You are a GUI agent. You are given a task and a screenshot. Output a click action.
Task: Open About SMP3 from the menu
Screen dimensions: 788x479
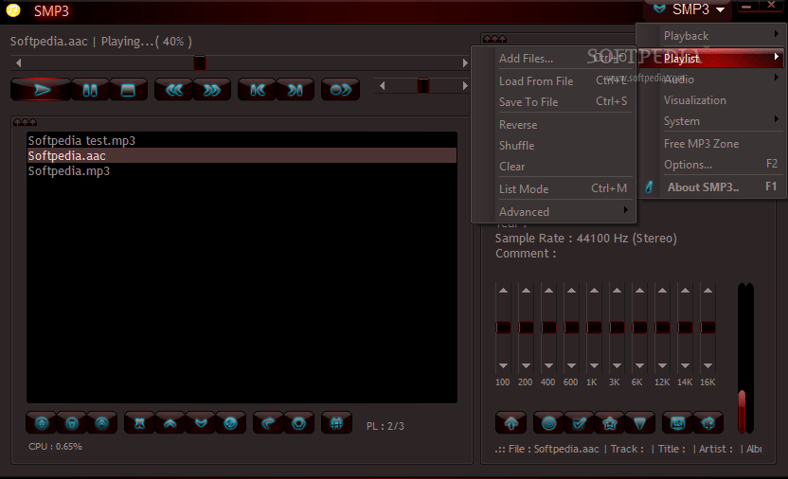(x=710, y=187)
